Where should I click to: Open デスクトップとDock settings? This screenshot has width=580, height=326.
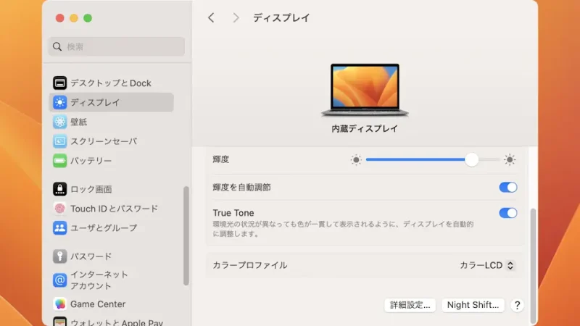click(111, 83)
